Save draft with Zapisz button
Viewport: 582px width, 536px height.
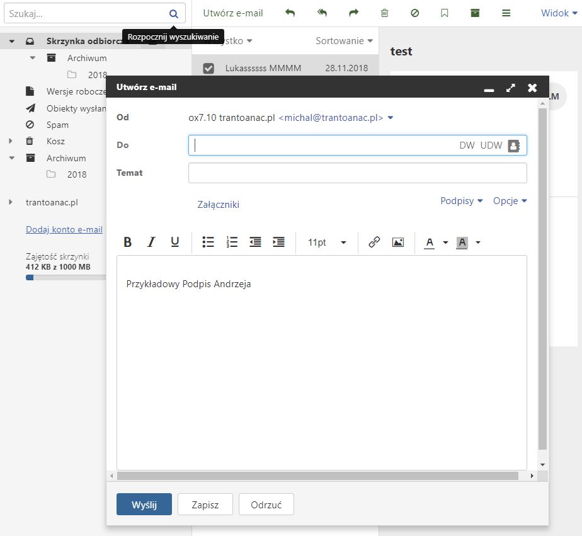(x=205, y=505)
